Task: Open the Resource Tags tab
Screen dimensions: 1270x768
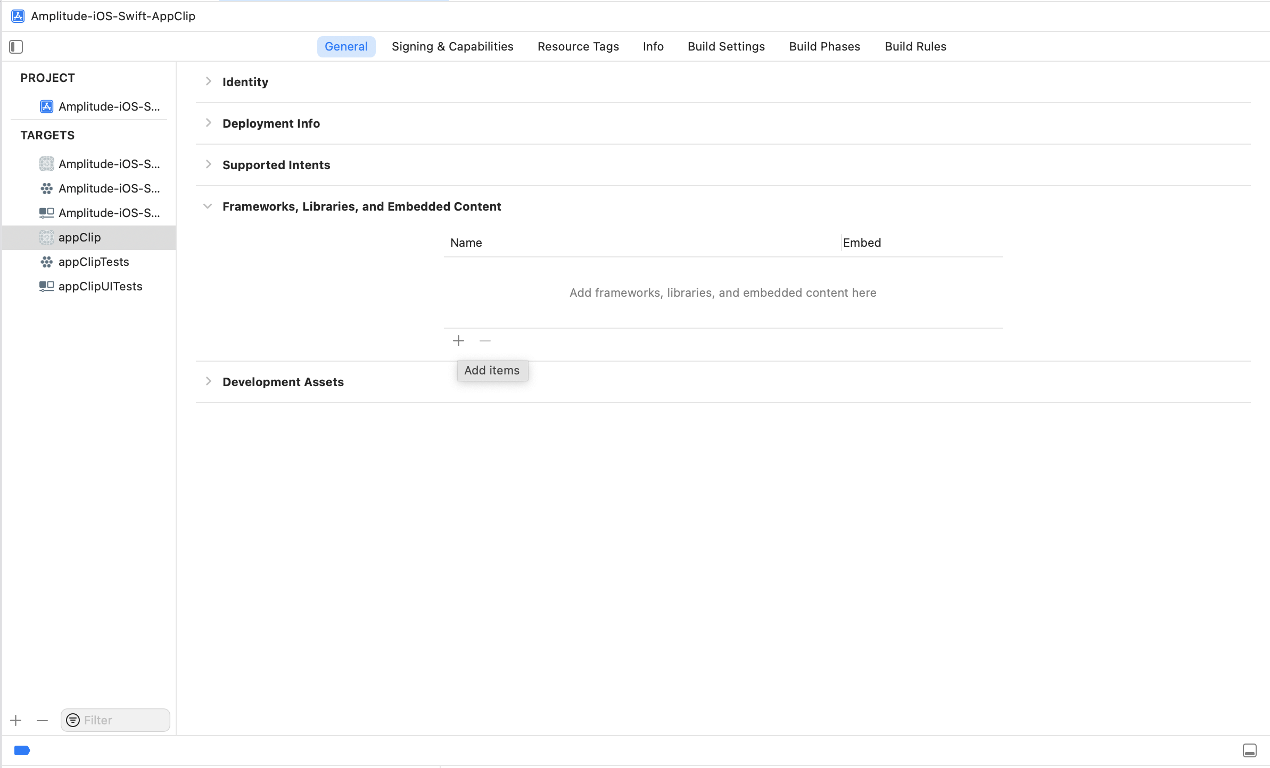Action: (578, 47)
